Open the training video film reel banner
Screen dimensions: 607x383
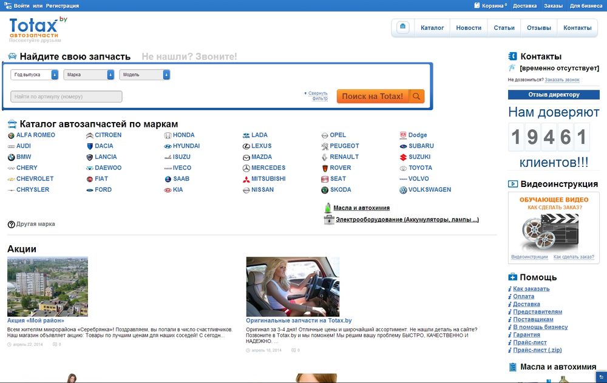pos(554,225)
